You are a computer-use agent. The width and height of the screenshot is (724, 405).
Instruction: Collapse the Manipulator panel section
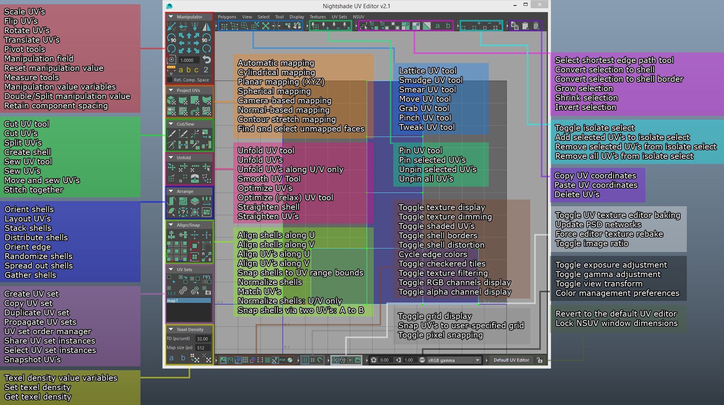point(171,17)
